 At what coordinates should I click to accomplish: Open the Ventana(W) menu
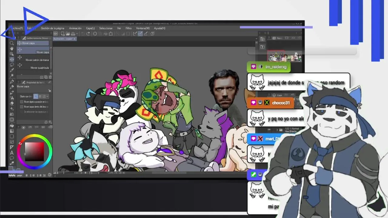[143, 28]
